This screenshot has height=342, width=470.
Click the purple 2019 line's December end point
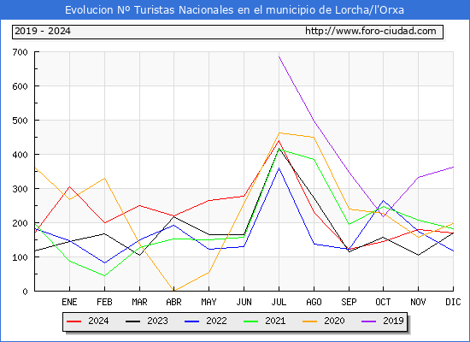coord(453,167)
